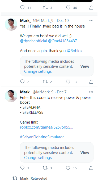View sensitive media in Dec 7 tweet
The image size is (98, 182).
pyautogui.click(x=85, y=153)
